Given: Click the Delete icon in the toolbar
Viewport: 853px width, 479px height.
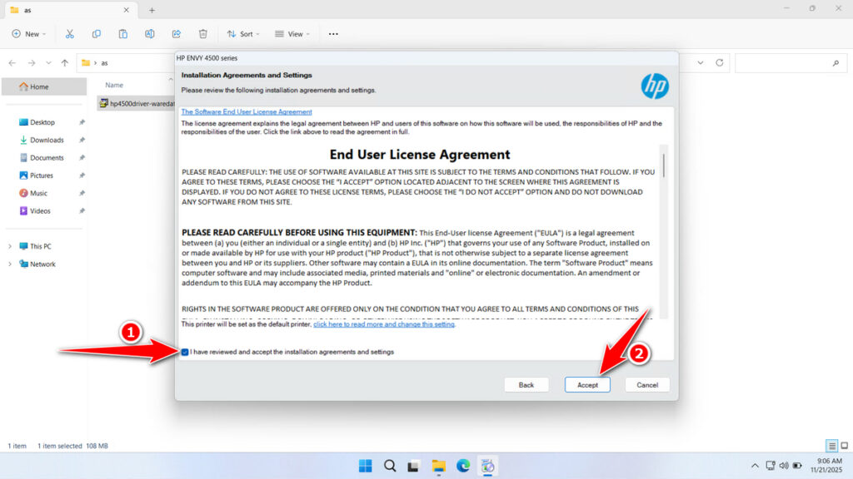Looking at the screenshot, I should coord(202,33).
